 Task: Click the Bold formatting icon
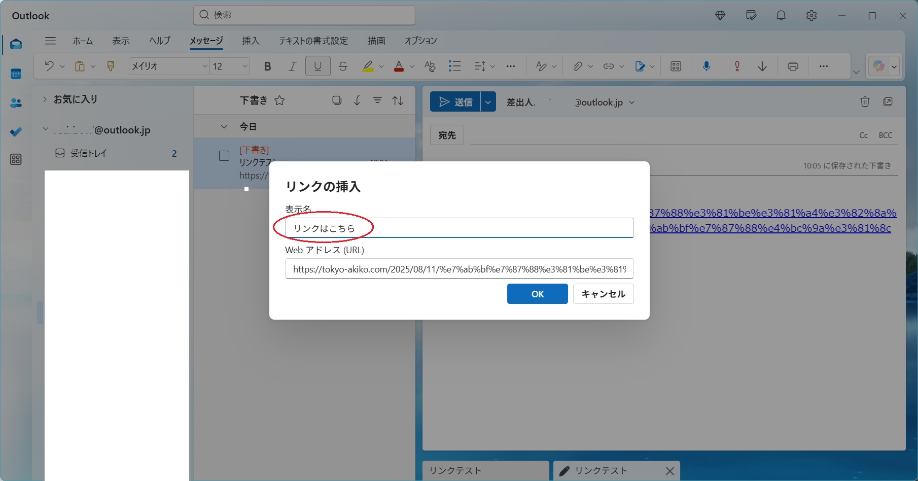(268, 66)
